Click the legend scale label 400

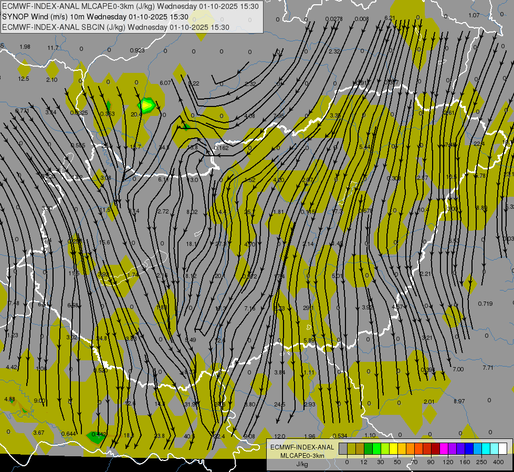[x=498, y=462]
